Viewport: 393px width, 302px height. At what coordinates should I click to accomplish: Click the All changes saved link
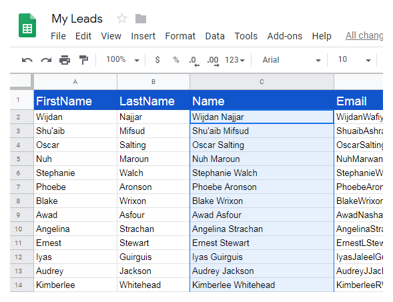[x=364, y=35]
